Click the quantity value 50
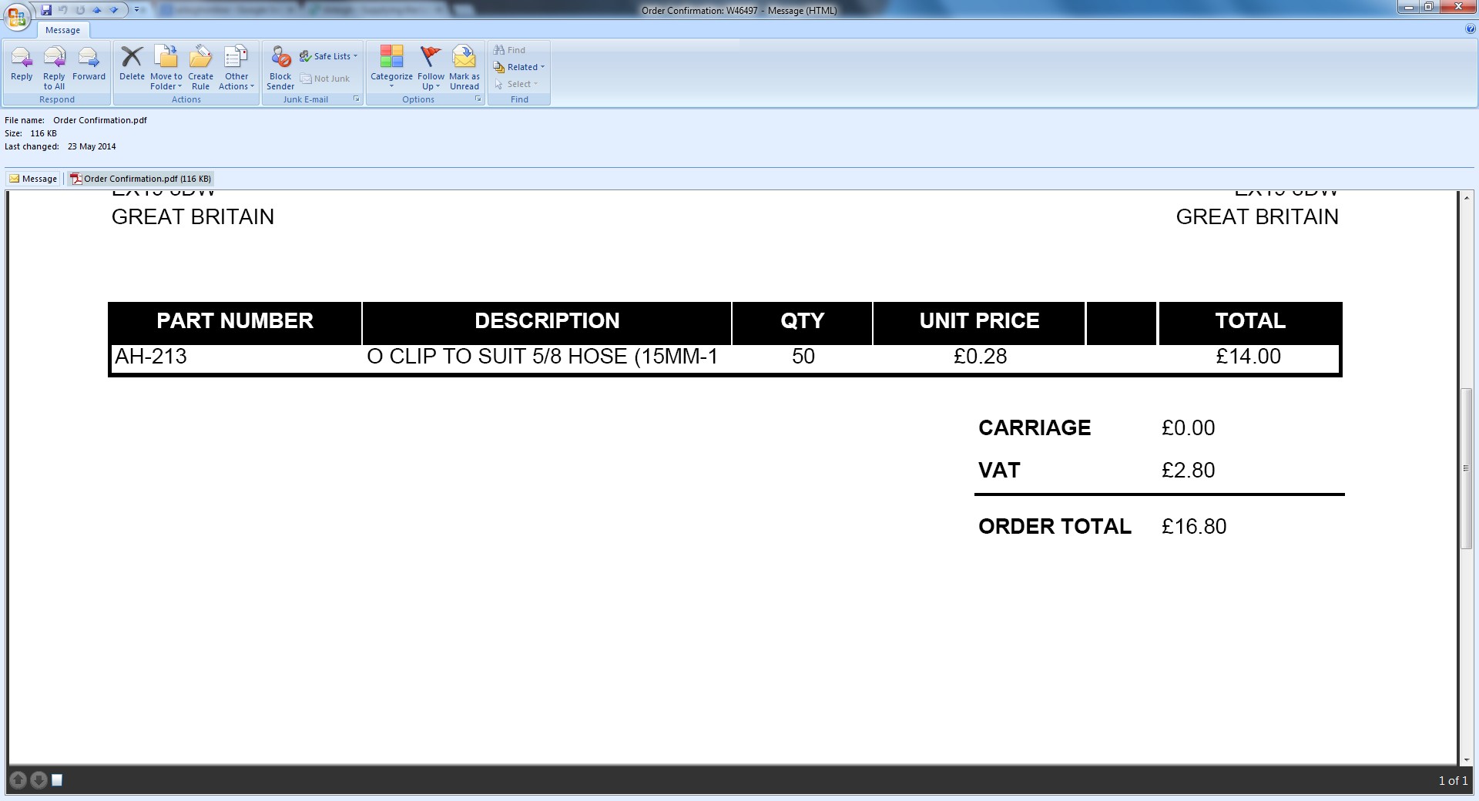 tap(803, 357)
